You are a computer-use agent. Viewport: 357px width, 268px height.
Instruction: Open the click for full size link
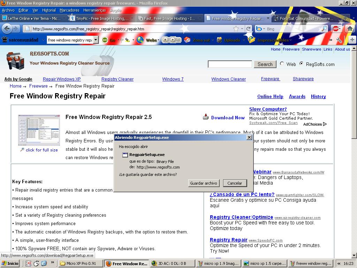pyautogui.click(x=42, y=150)
